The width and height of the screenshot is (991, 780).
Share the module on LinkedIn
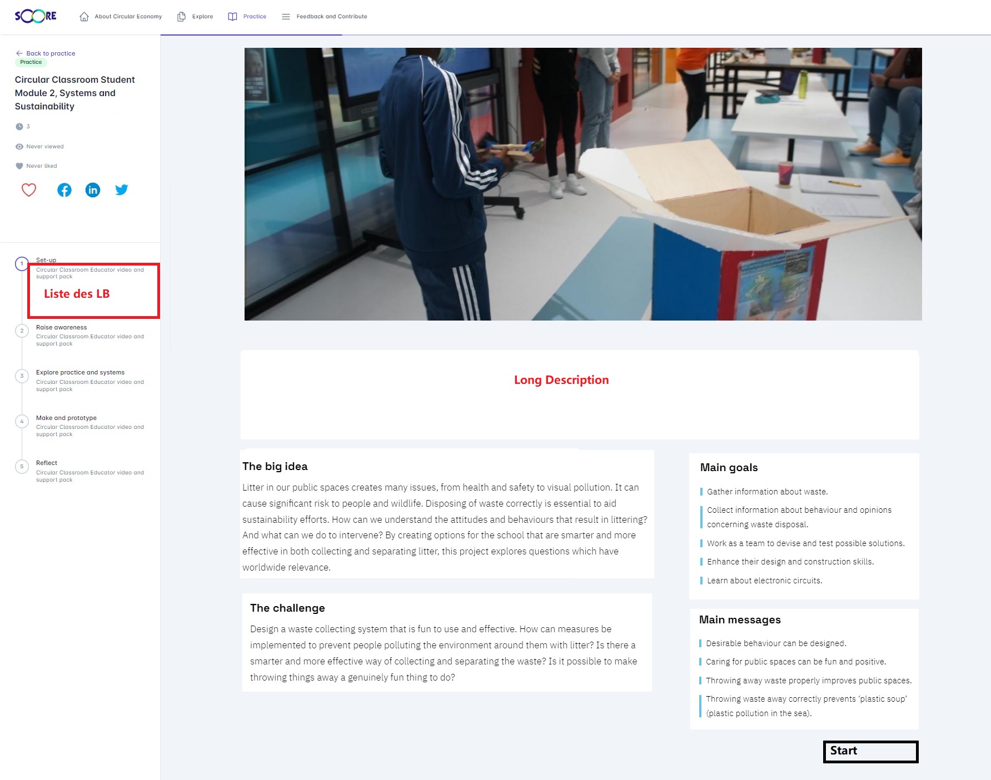(x=93, y=190)
